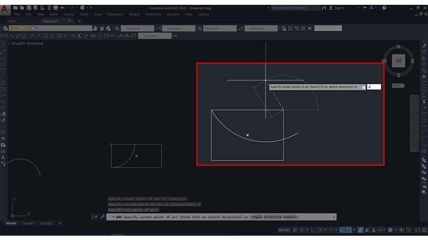This screenshot has height=240, width=428.
Task: Click the navigation bar on right side
Action: click(414, 123)
